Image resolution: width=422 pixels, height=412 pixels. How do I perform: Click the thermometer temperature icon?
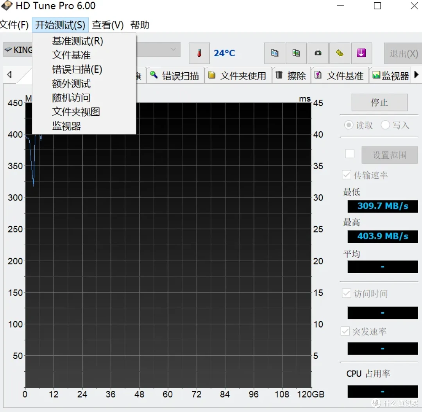coord(199,53)
